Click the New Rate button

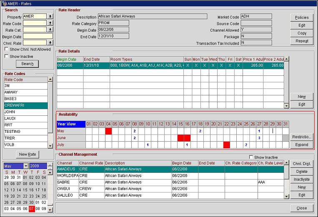27,155
